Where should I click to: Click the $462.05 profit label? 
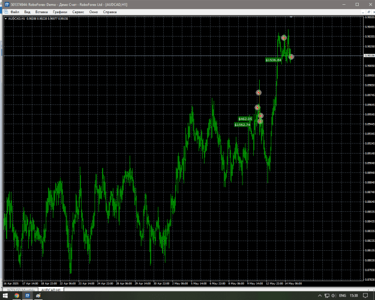point(245,119)
